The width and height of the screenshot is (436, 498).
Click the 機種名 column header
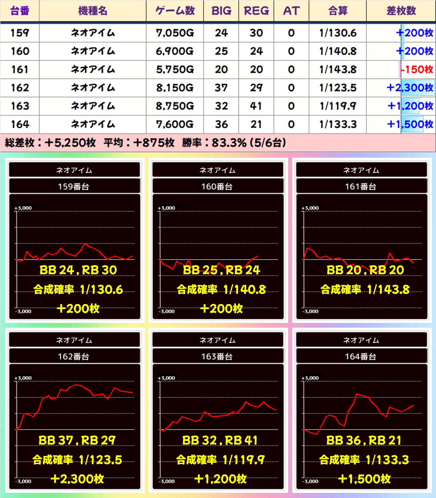point(93,11)
